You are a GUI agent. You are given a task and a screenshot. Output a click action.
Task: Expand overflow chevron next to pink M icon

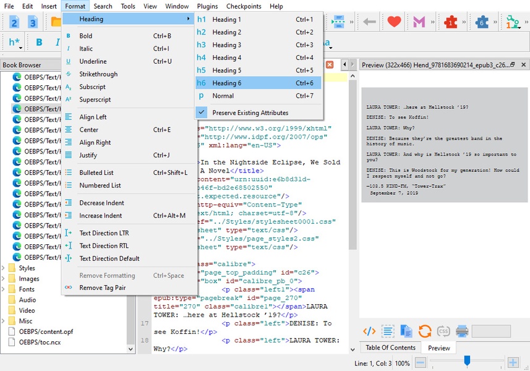pos(433,22)
